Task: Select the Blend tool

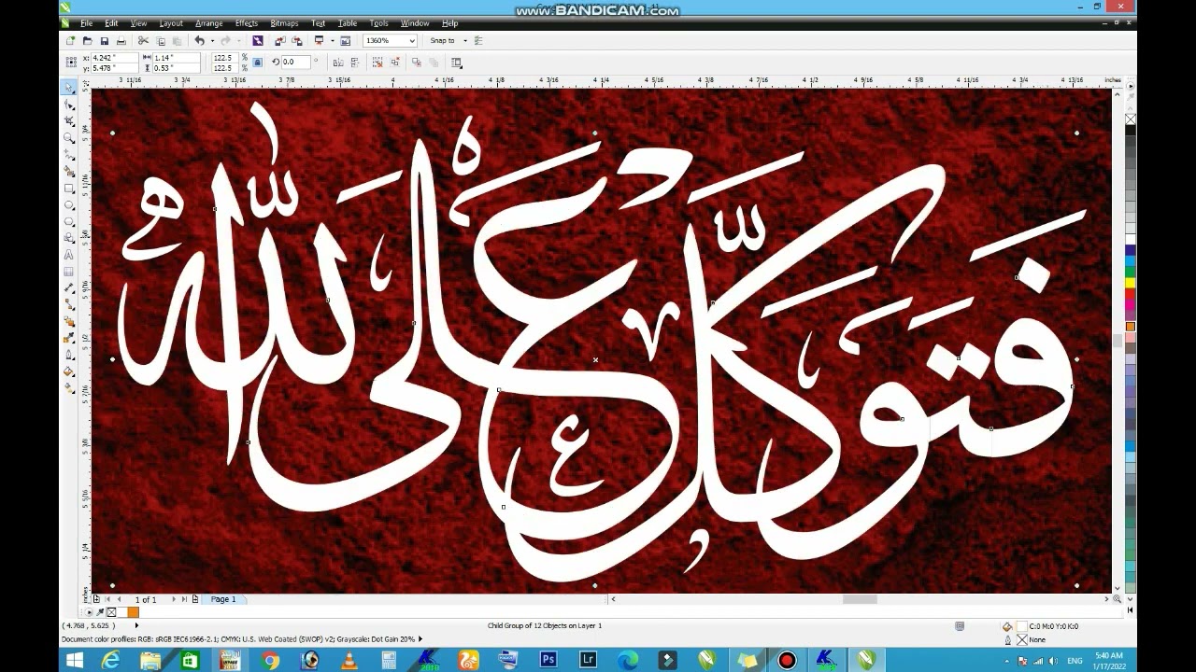Action: 69,321
